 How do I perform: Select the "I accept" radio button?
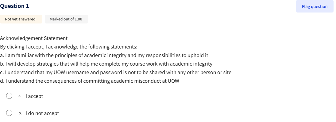(10, 96)
